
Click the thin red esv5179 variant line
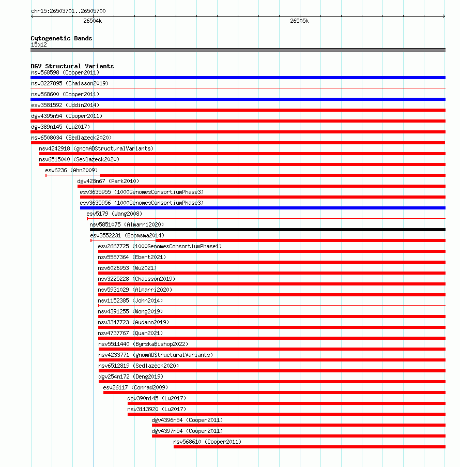tap(266, 219)
